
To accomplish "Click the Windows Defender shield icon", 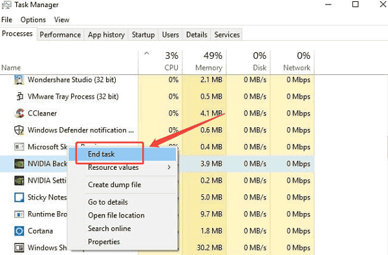I will [19, 130].
